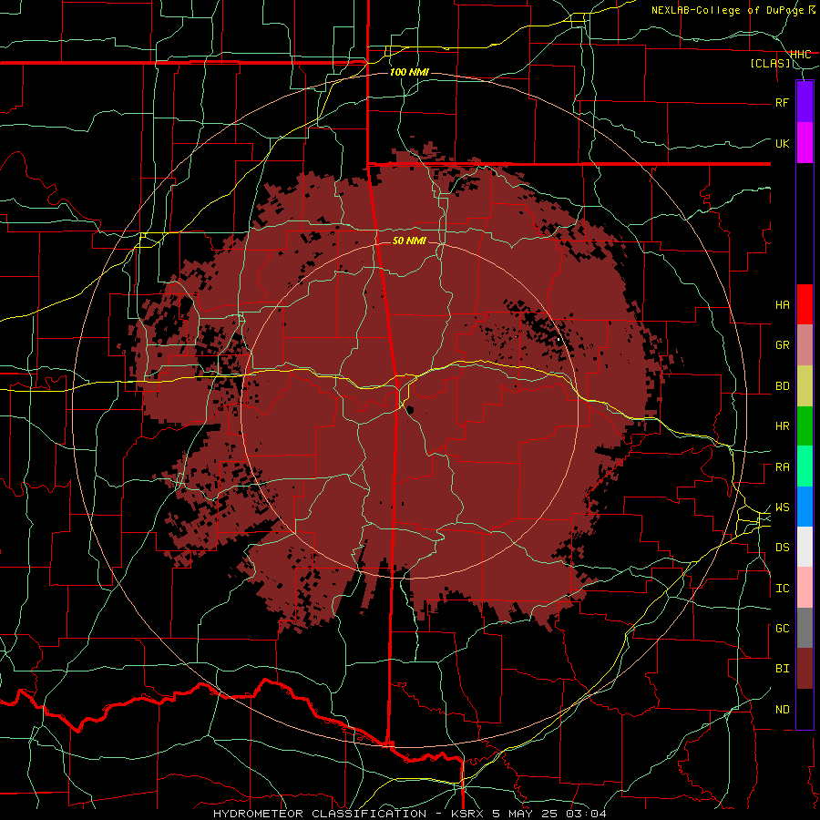Pick the dark green HR legend swatch

click(805, 426)
